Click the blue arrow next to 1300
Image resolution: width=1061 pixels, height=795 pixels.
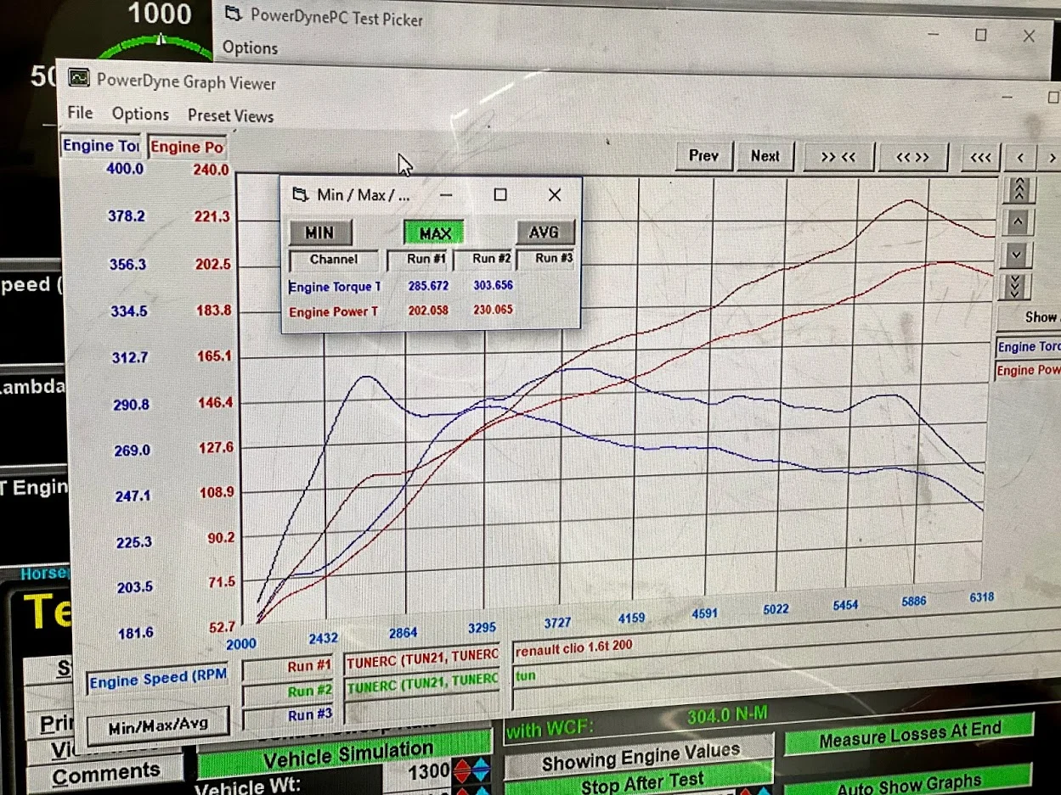point(482,771)
